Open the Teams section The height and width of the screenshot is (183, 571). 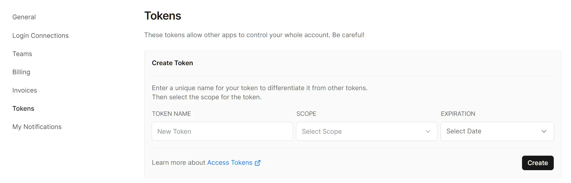22,54
